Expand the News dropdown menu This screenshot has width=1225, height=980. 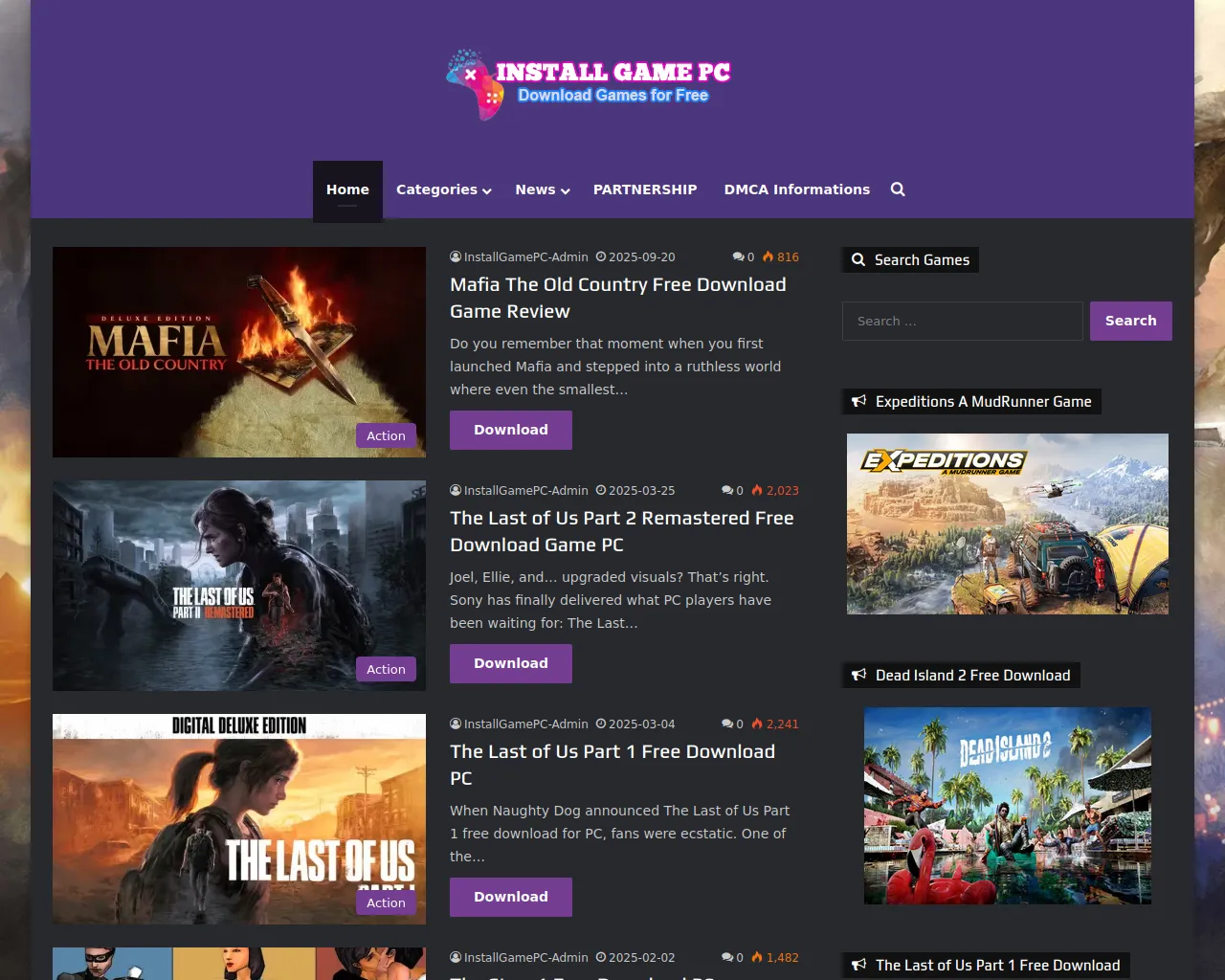click(542, 189)
